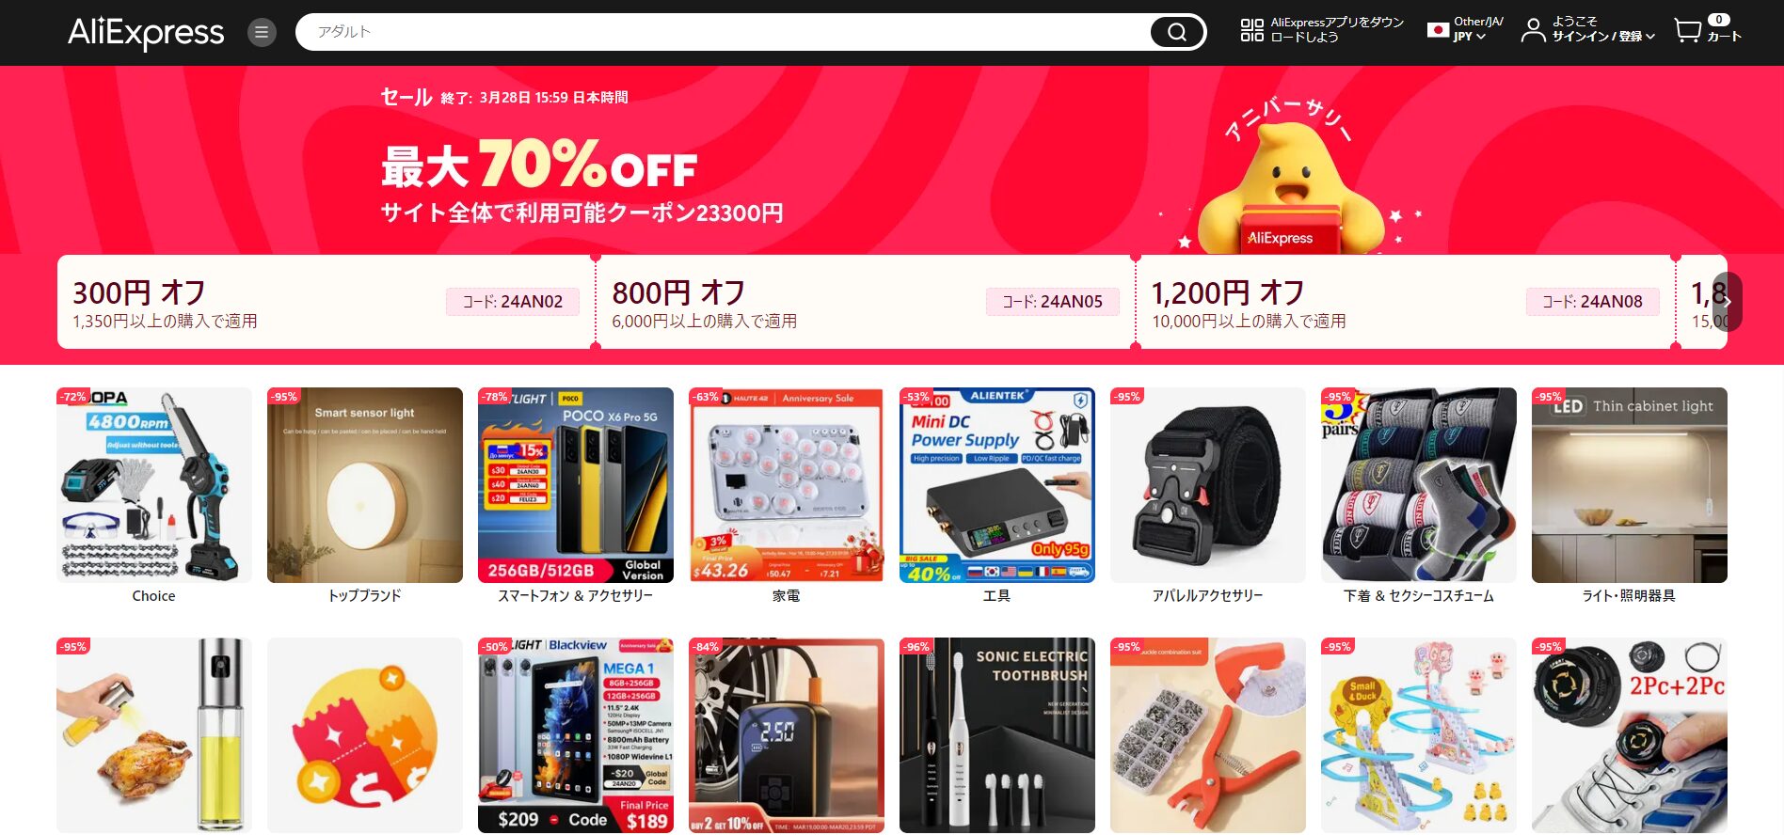Open the sonic electric toothbrush thumbnail
The width and height of the screenshot is (1784, 835).
tap(997, 735)
